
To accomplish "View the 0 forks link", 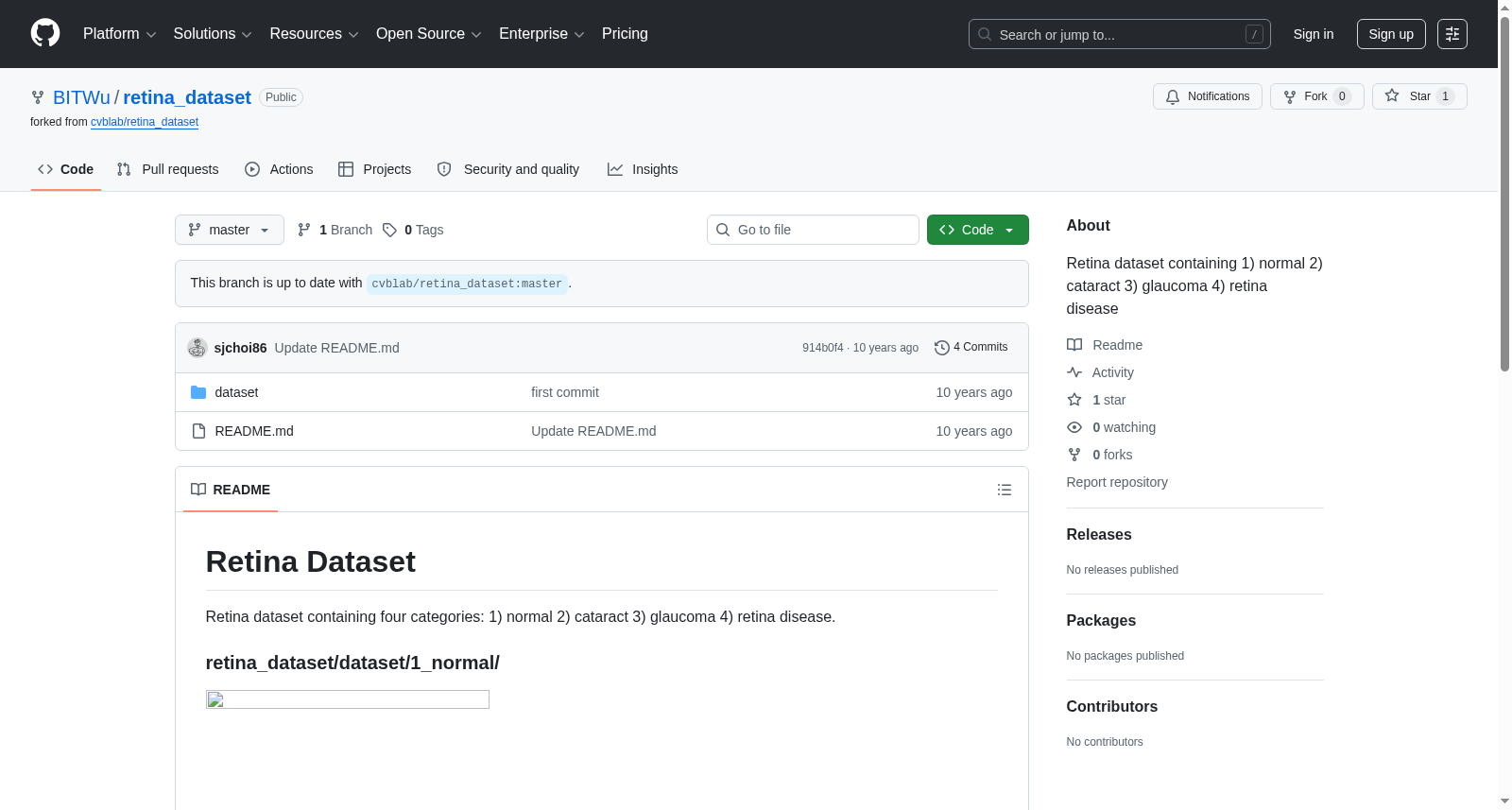I will click(1100, 455).
